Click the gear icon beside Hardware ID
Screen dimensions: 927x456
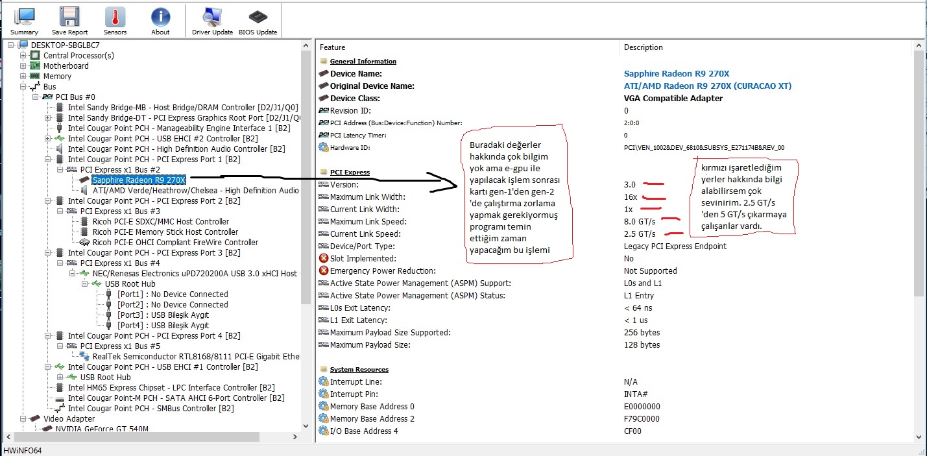coord(324,147)
